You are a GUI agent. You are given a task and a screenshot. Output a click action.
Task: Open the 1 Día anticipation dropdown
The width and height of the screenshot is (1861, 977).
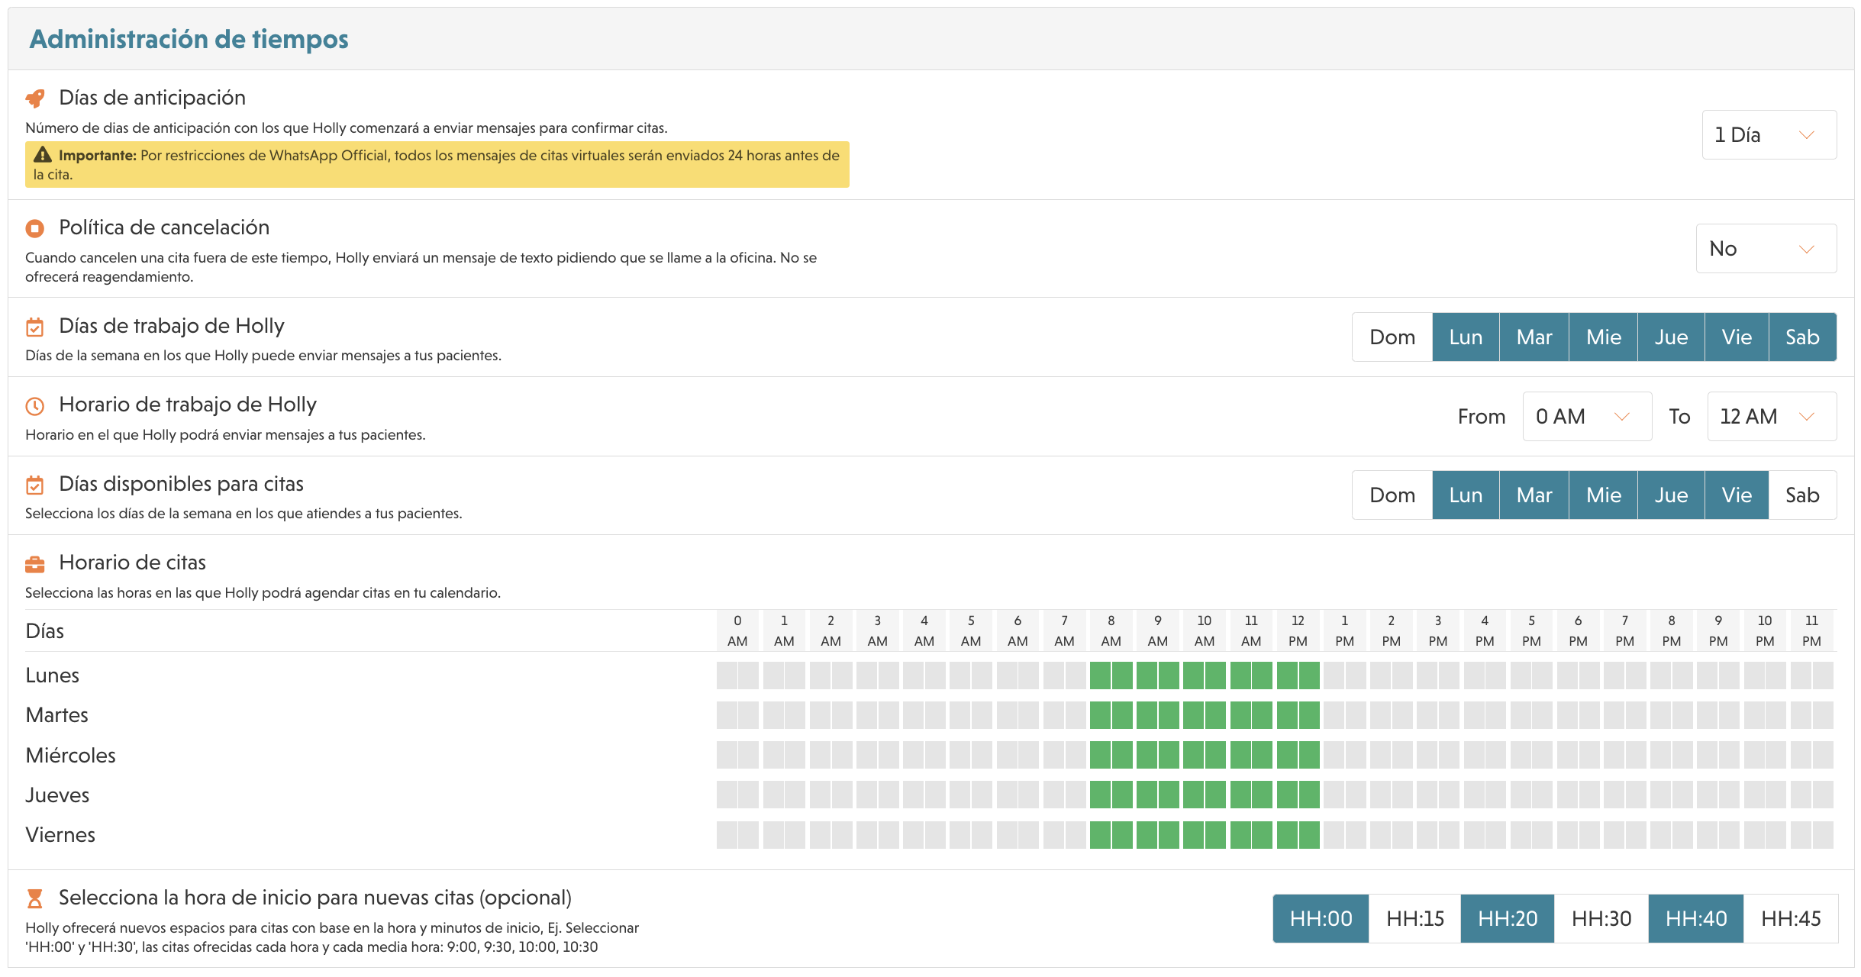coord(1769,135)
